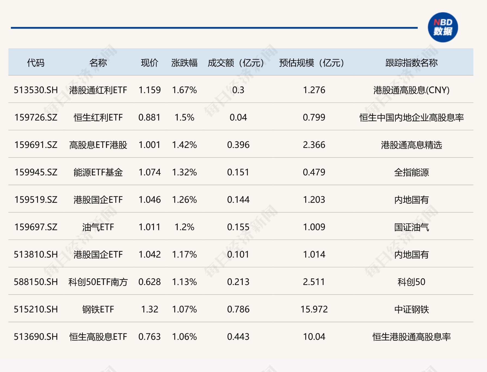Viewport: 487px width, 372px height.
Task: Click the 跟踪指数名称 column header
Action: click(411, 63)
